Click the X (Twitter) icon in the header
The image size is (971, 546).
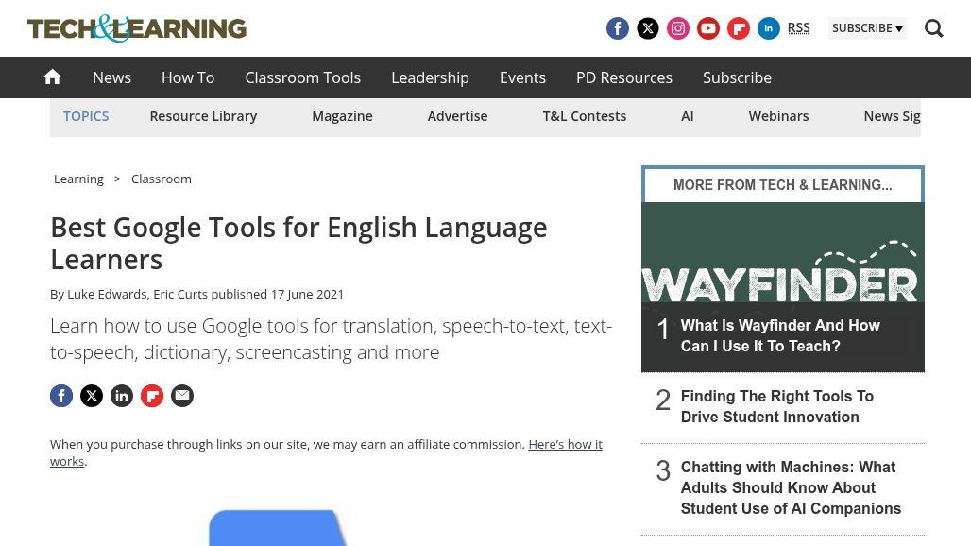648,28
